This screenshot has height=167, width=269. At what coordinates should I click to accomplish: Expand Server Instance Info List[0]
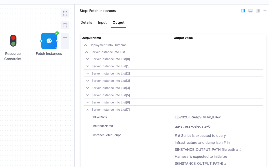88,59
